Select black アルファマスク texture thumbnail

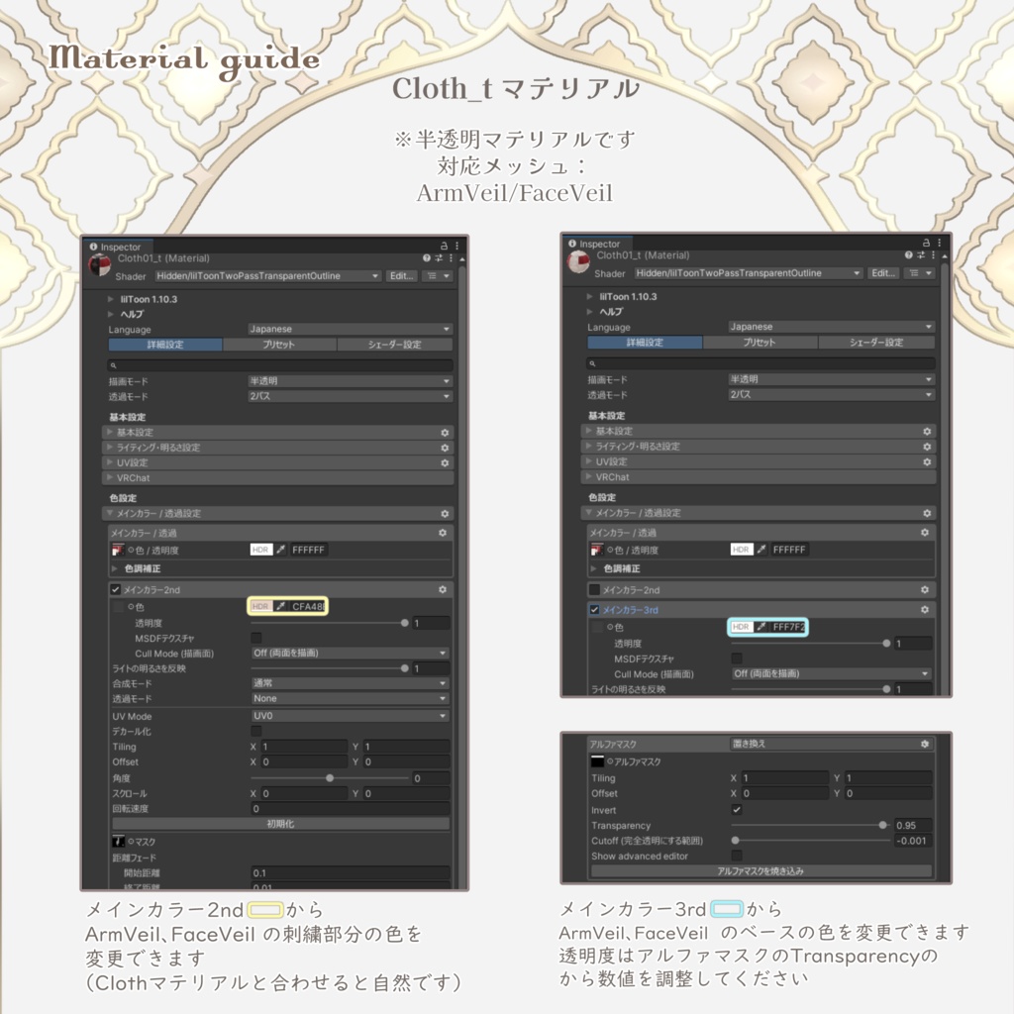tap(597, 761)
